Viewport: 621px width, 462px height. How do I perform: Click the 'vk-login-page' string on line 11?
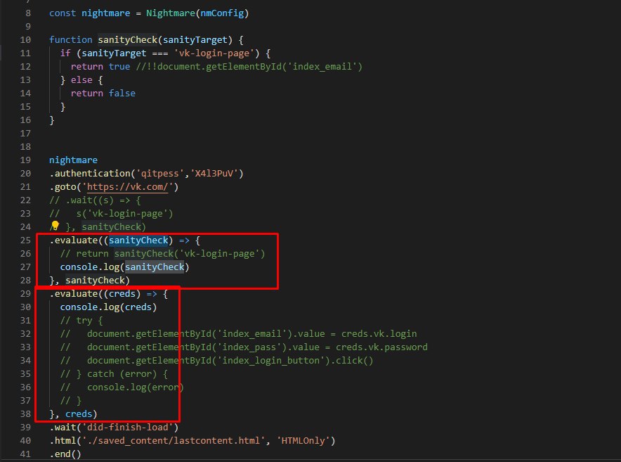pos(214,53)
